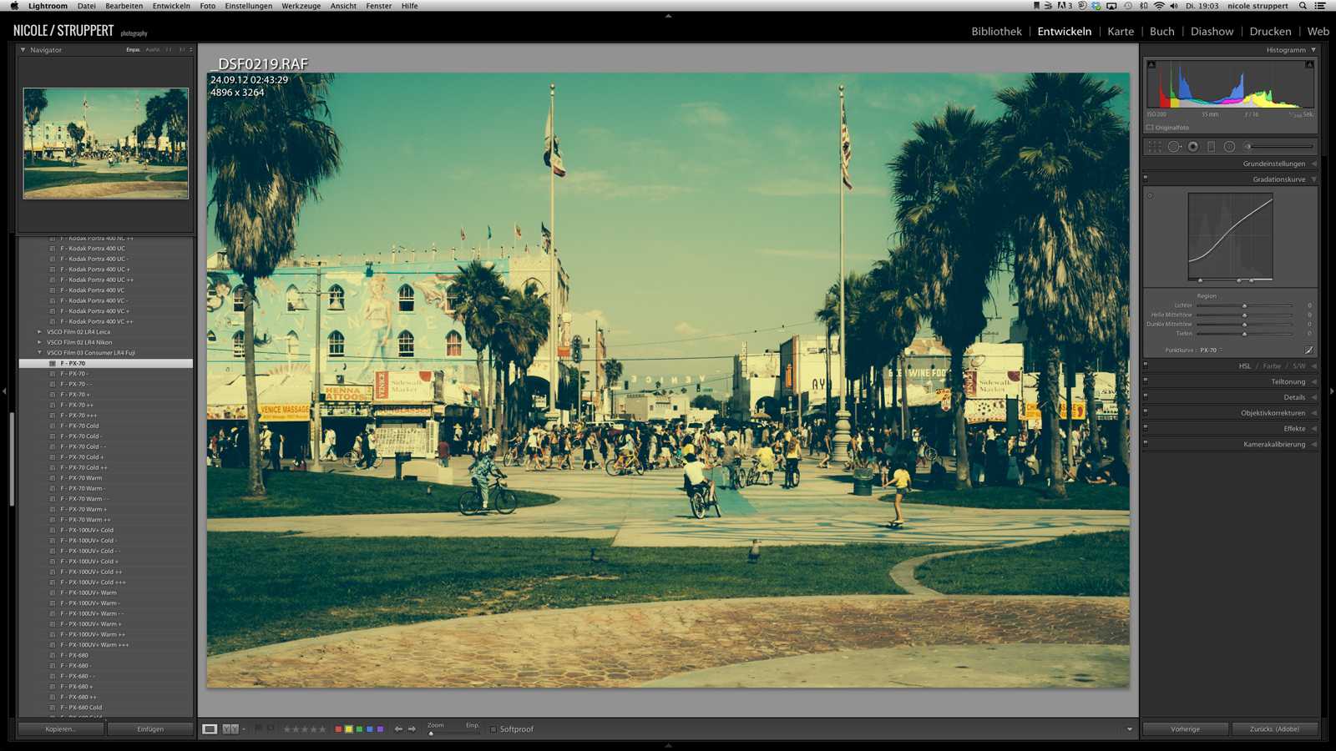Go to previous photo arrow
The width and height of the screenshot is (1336, 751).
point(398,729)
